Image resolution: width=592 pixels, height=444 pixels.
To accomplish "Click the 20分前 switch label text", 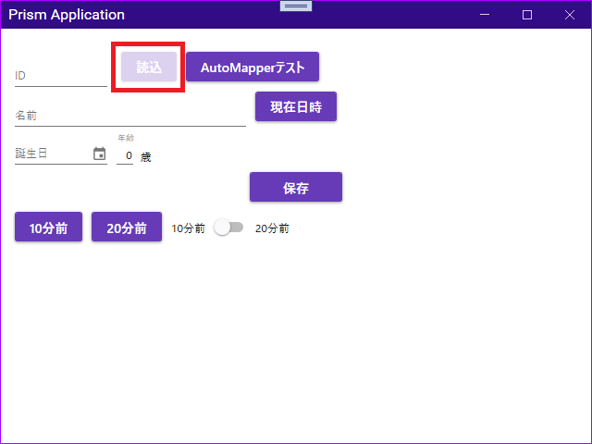I will (272, 228).
